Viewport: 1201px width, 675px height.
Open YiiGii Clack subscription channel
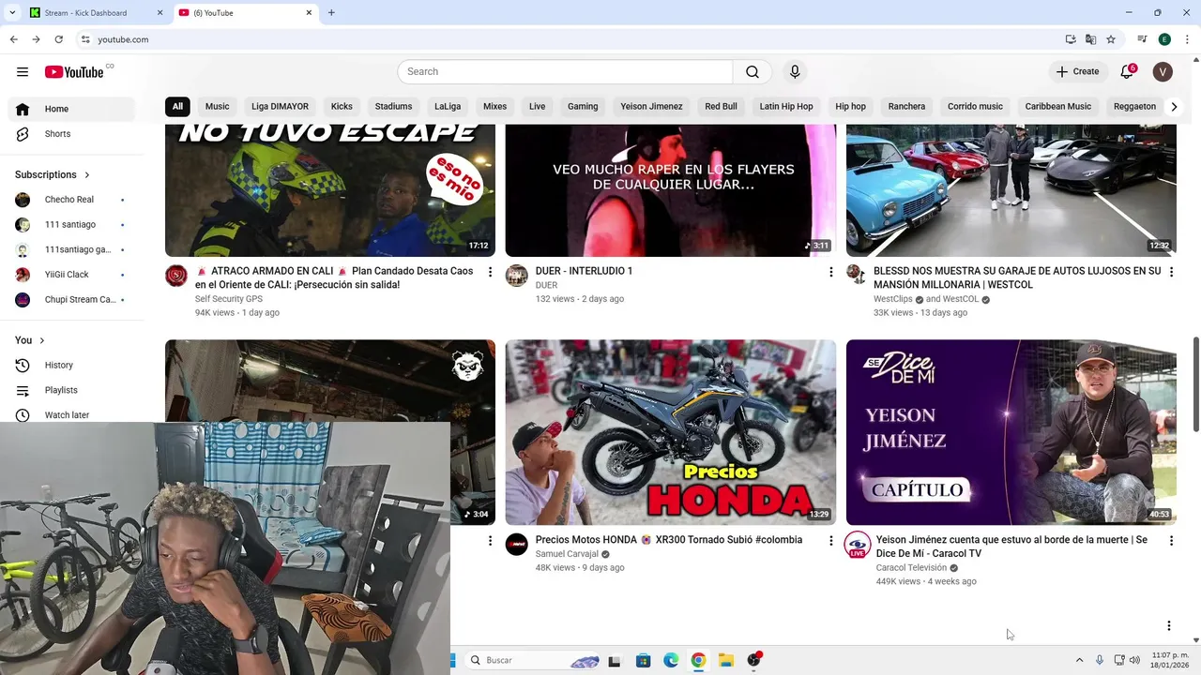71,275
